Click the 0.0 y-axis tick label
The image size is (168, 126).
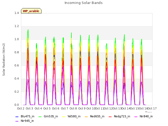pos(17,105)
